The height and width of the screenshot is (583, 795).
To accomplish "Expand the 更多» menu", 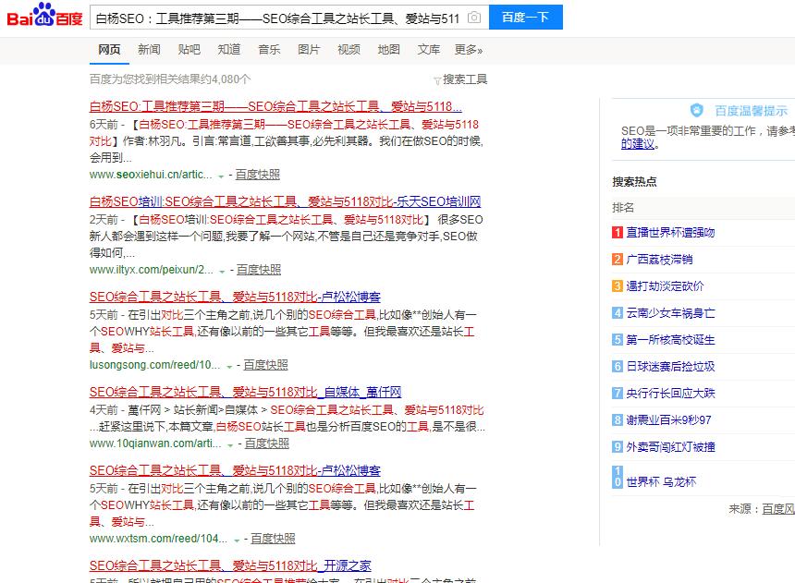I will pos(469,50).
